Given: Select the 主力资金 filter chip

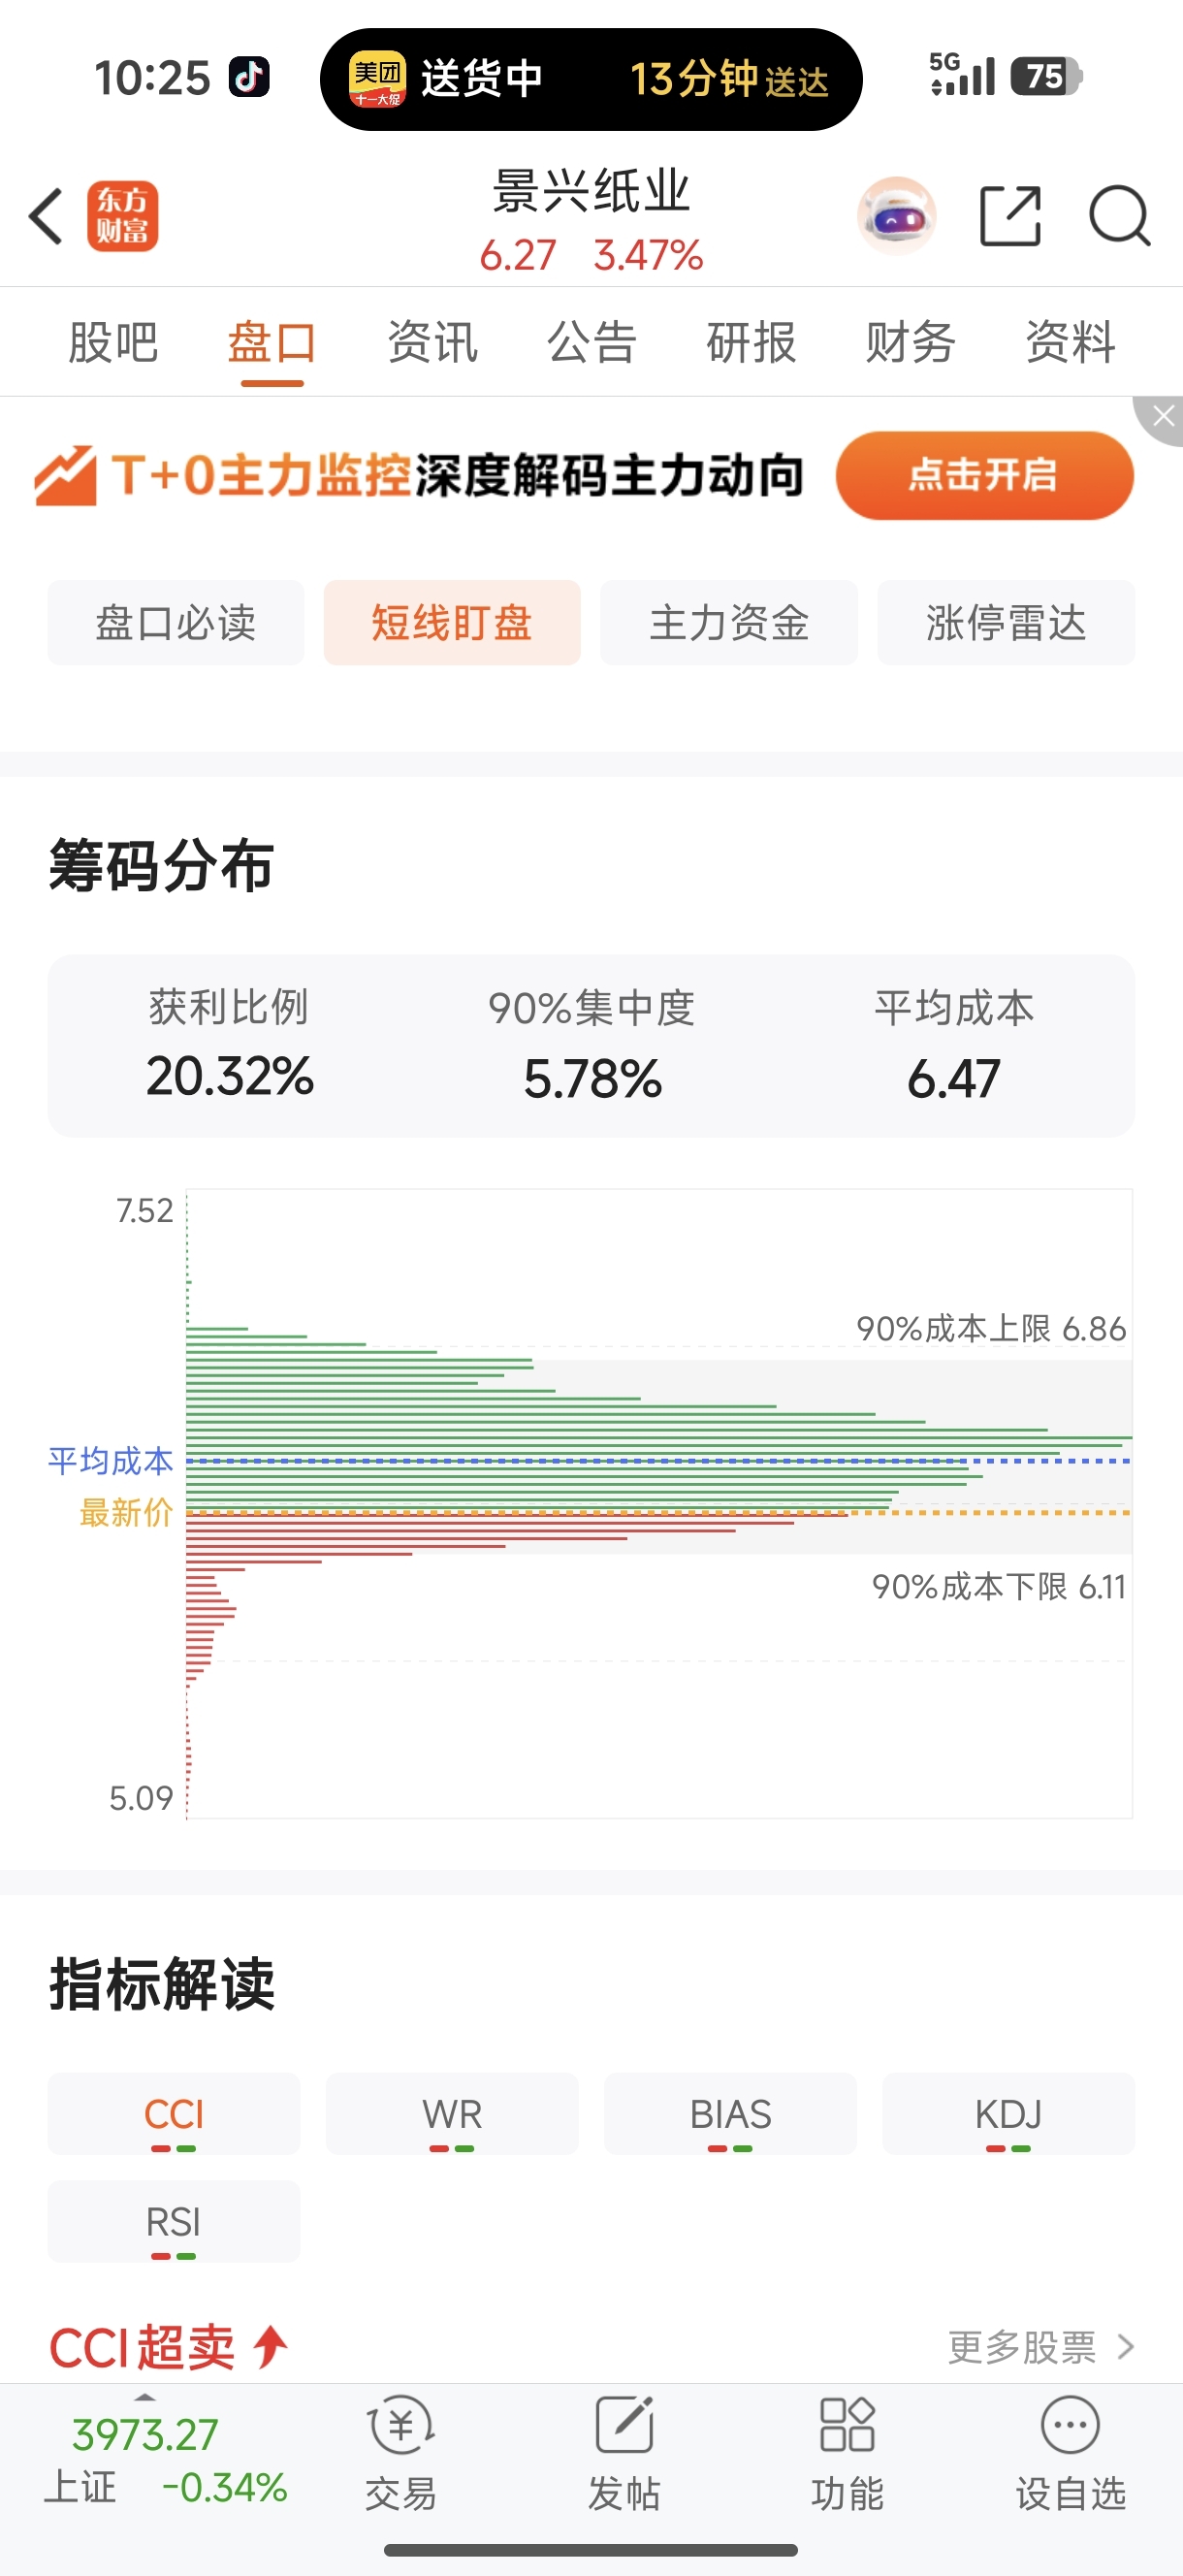Looking at the screenshot, I should click(729, 623).
